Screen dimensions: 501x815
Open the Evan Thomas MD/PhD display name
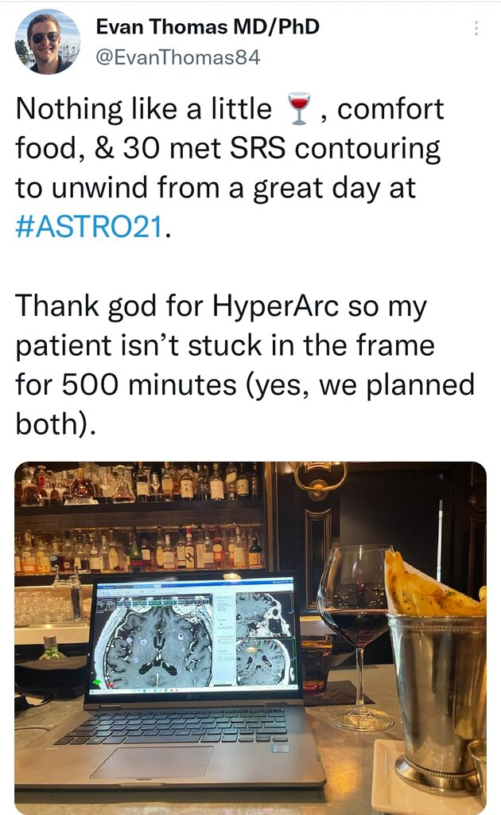point(208,26)
